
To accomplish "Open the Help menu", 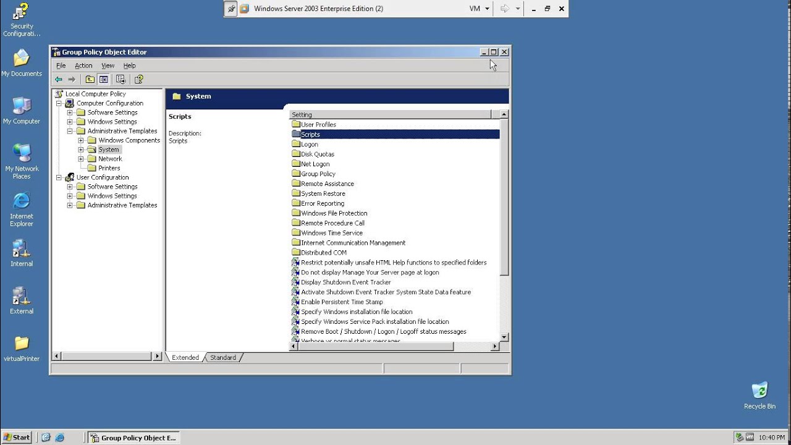I will 129,66.
